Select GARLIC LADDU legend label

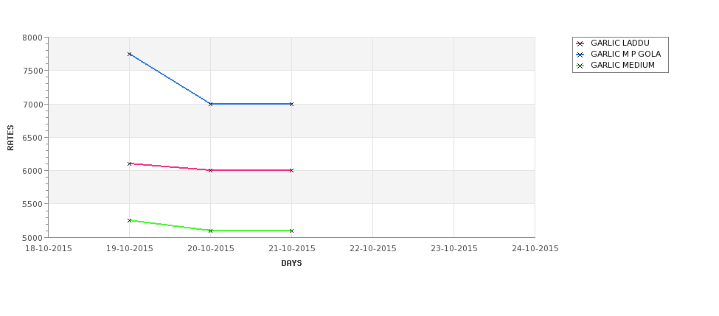pos(620,43)
